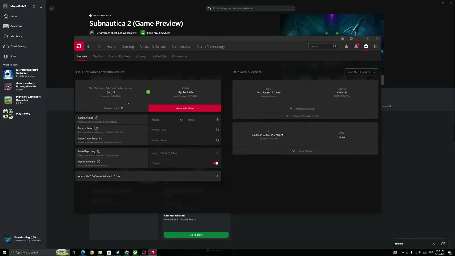The image size is (455, 256).
Task: Open the Subnautica 2 downloading entry
Action: pyautogui.click(x=23, y=239)
